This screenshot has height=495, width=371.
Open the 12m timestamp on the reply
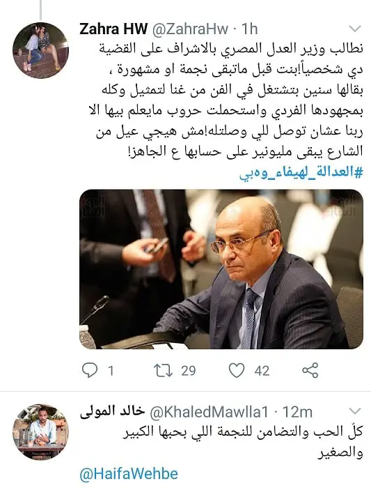coord(297,411)
